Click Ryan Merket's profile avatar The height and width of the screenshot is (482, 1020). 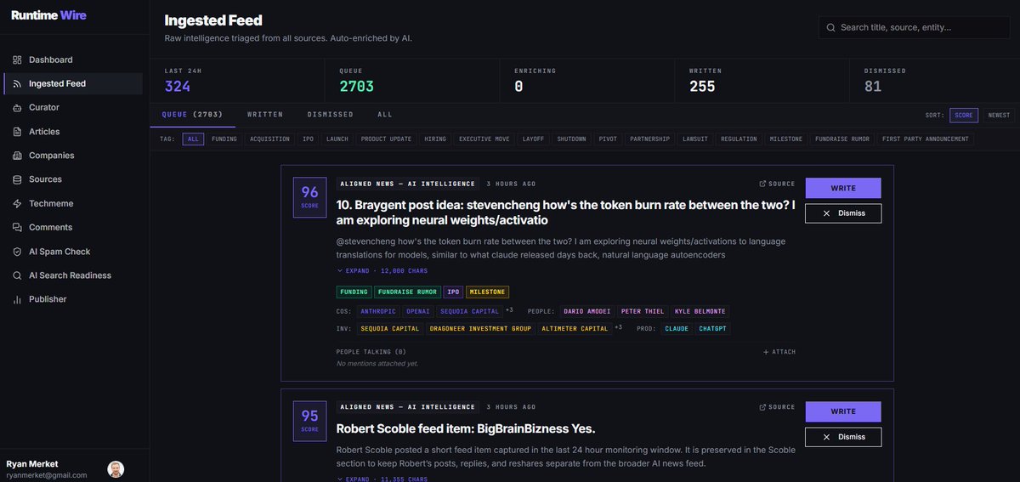click(116, 469)
